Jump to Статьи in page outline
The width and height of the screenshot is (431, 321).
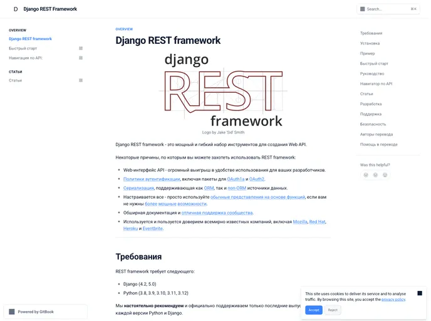click(x=366, y=94)
